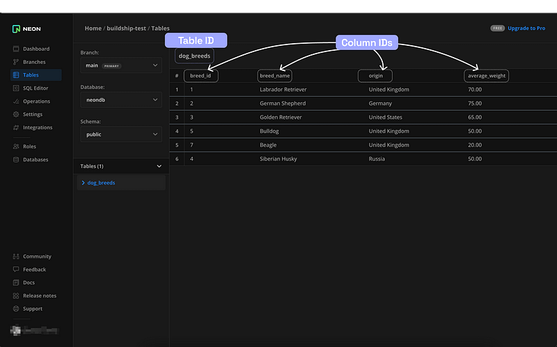Click the Dashboard sidebar icon
Image resolution: width=557 pixels, height=347 pixels.
16,49
